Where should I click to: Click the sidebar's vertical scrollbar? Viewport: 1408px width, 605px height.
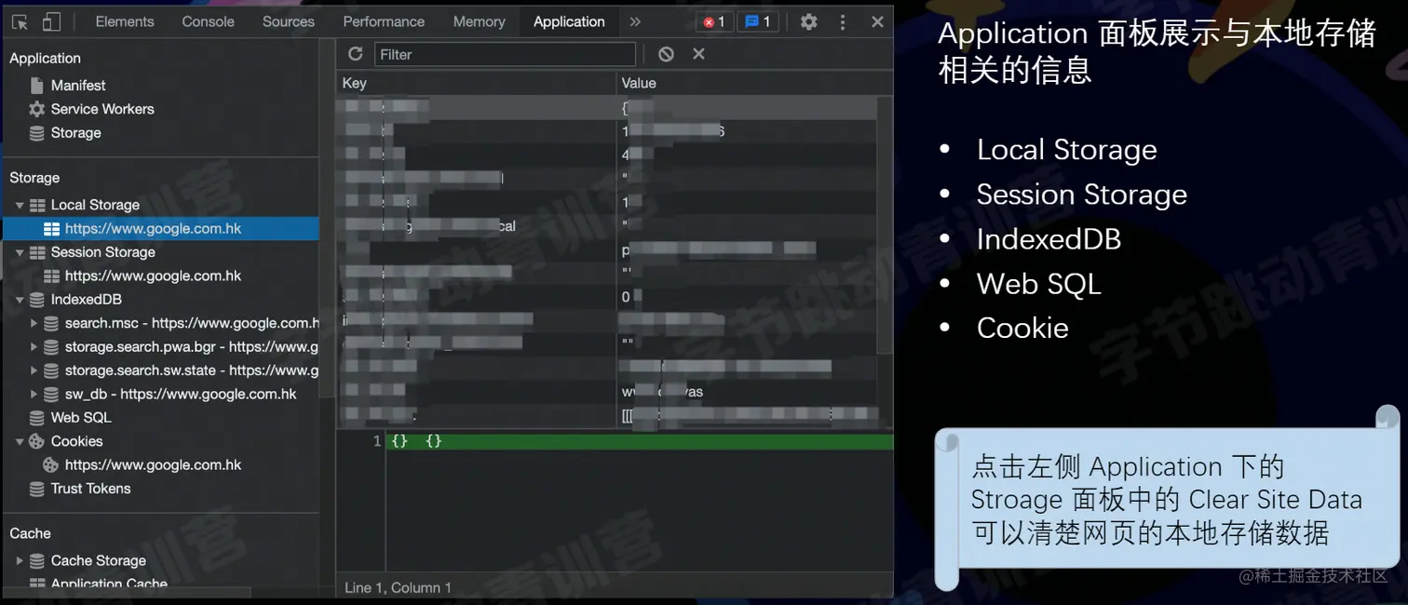coord(326,219)
